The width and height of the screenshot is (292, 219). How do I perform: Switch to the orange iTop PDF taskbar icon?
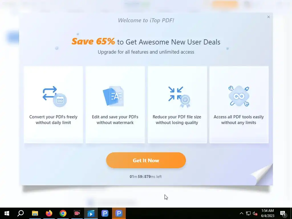(x=119, y=213)
